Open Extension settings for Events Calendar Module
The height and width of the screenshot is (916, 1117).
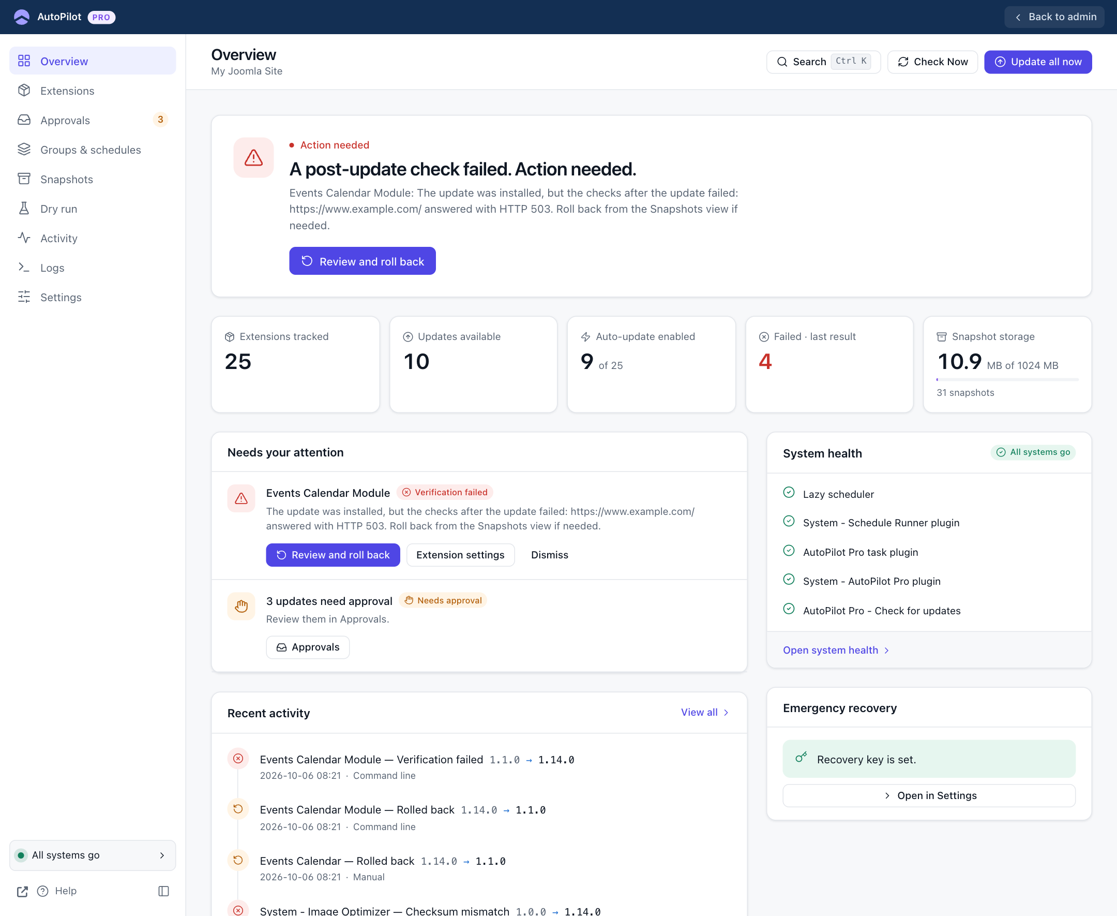pyautogui.click(x=460, y=555)
